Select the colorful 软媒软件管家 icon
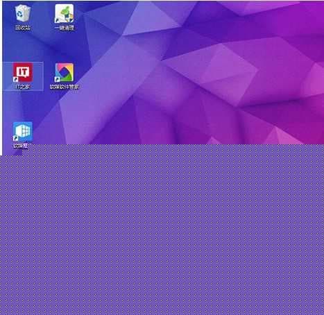The height and width of the screenshot is (315, 324). pyautogui.click(x=65, y=73)
